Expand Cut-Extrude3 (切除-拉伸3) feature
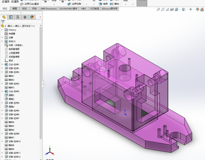 pos(2,84)
